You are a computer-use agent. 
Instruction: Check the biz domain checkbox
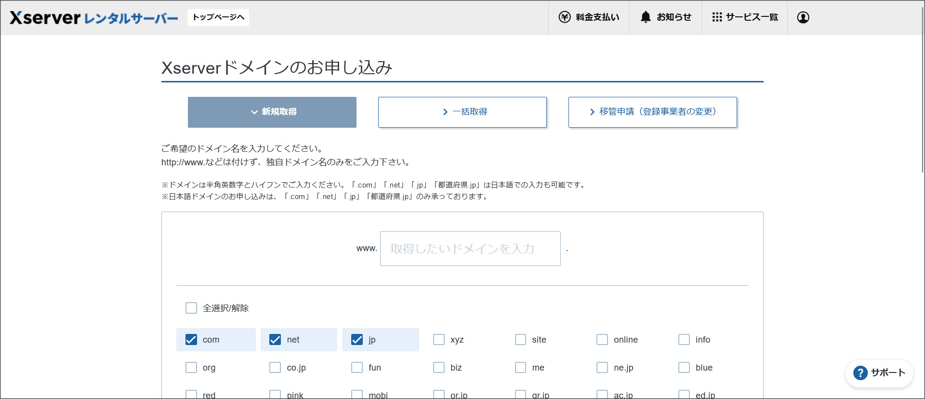click(439, 368)
